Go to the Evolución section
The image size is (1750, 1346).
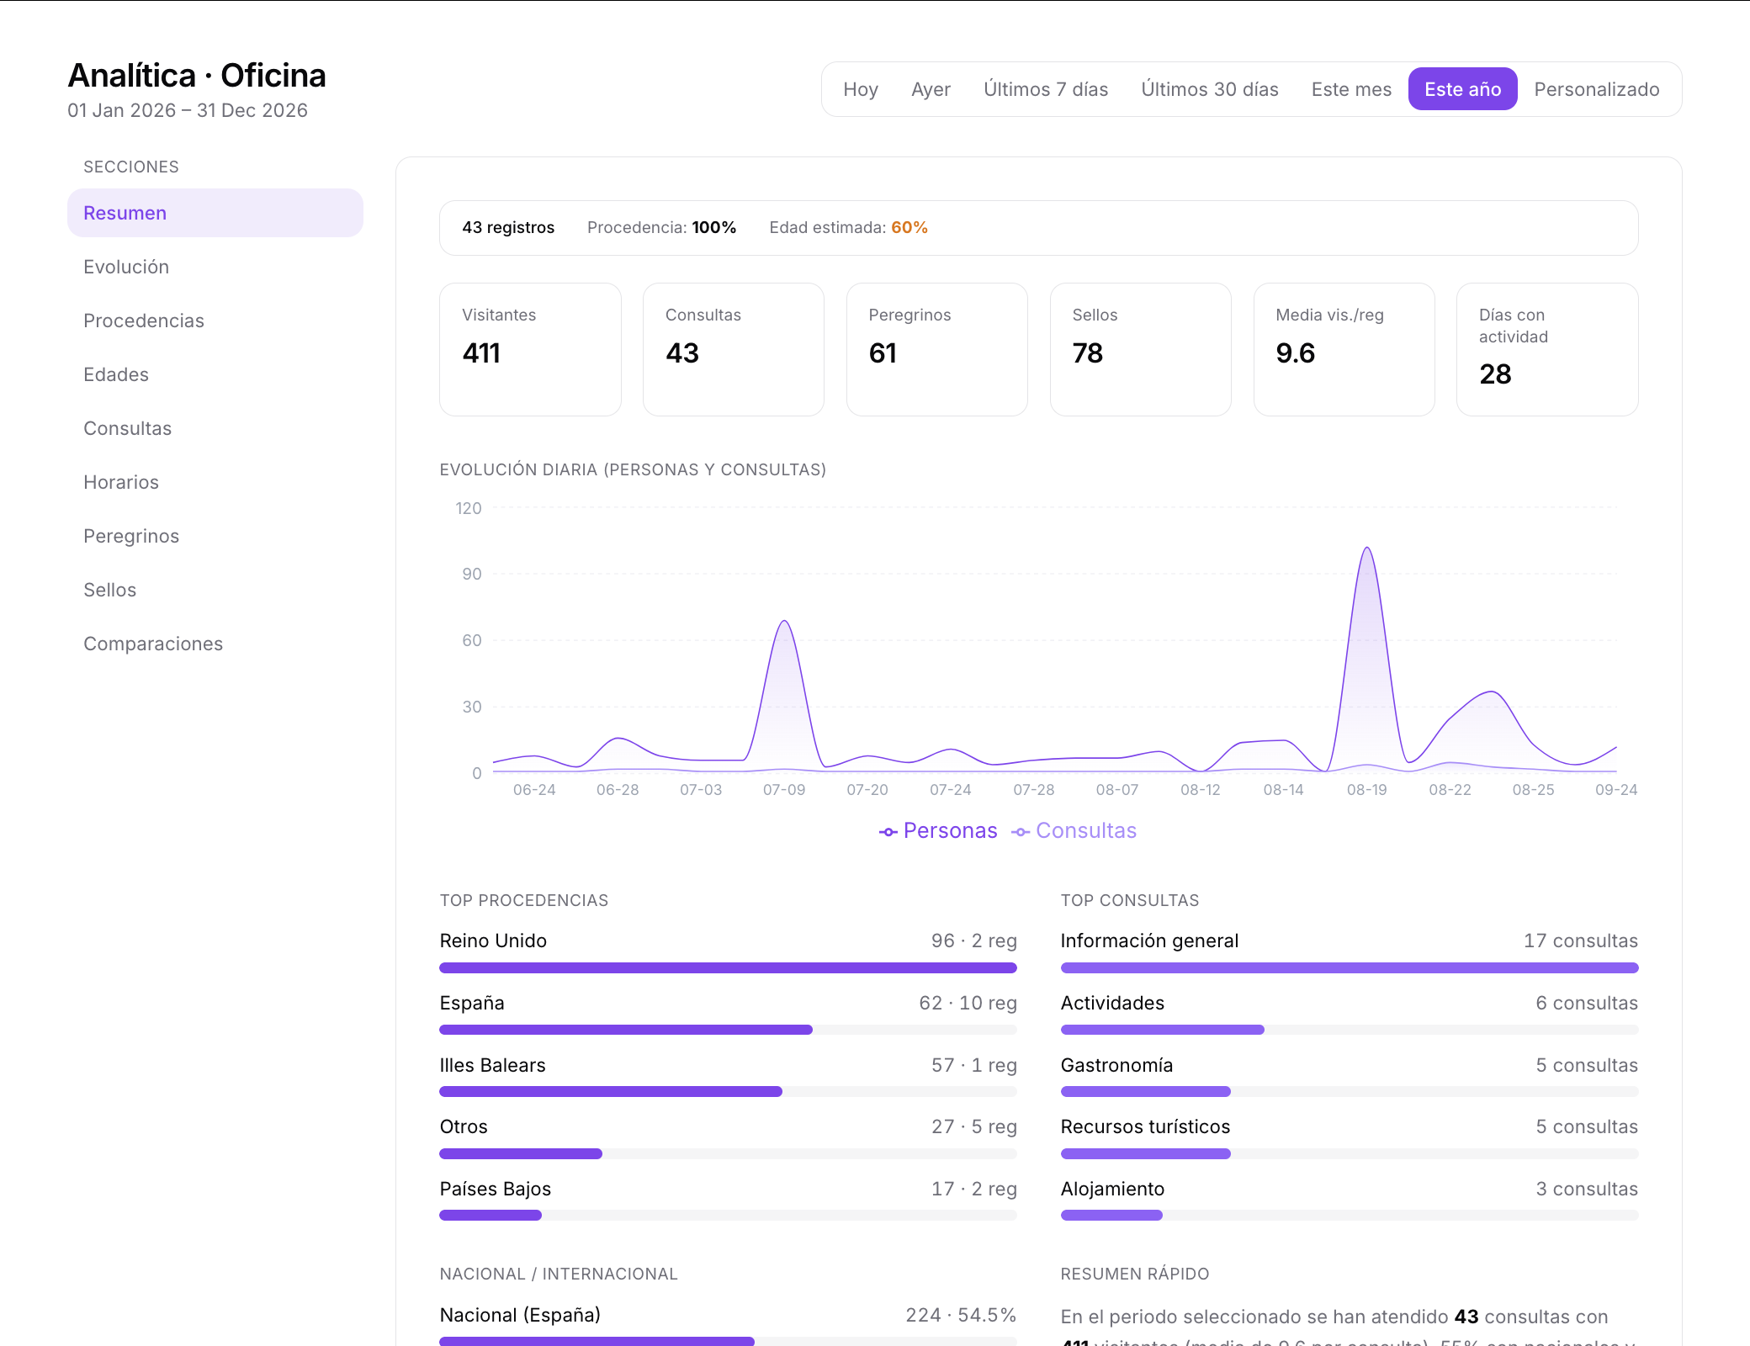coord(215,267)
